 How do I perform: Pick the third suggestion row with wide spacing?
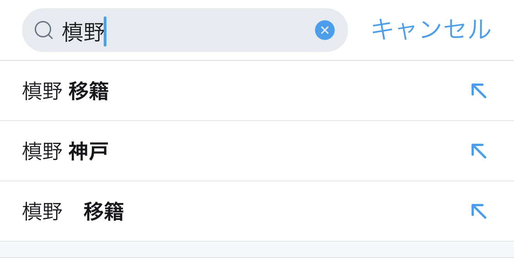coord(228,211)
